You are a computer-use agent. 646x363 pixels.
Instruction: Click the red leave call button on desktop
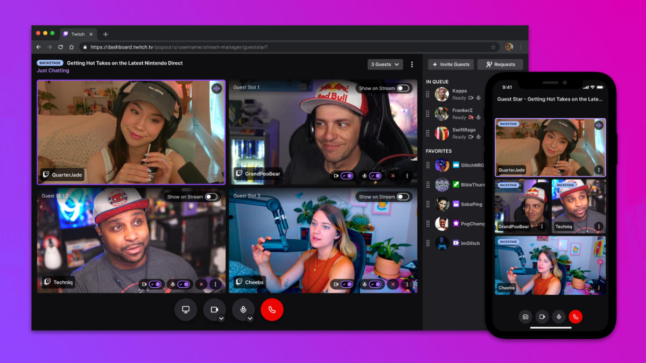click(272, 309)
